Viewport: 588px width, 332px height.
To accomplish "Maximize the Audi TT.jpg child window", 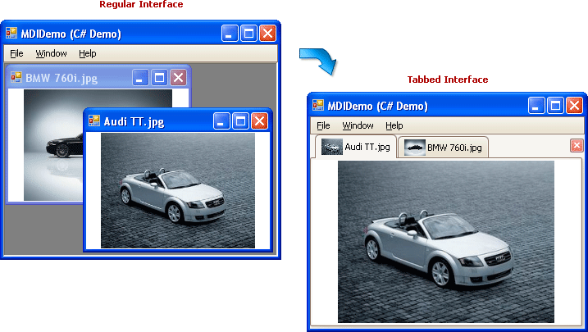I will [240, 121].
